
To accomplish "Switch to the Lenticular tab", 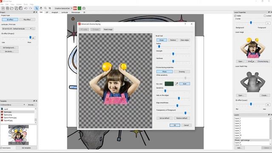I will [65, 12].
